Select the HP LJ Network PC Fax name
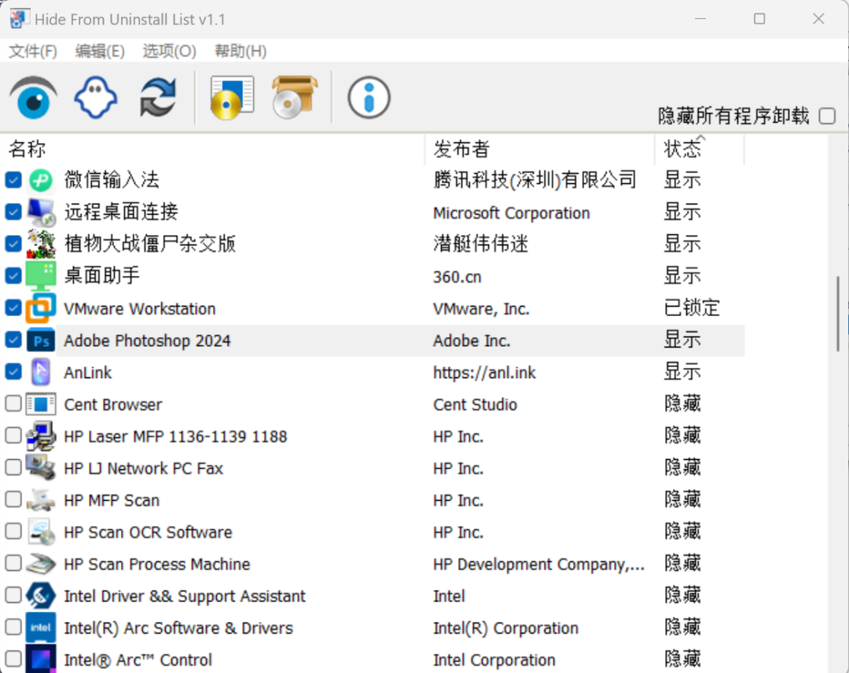Viewport: 849px width, 673px height. pos(144,469)
